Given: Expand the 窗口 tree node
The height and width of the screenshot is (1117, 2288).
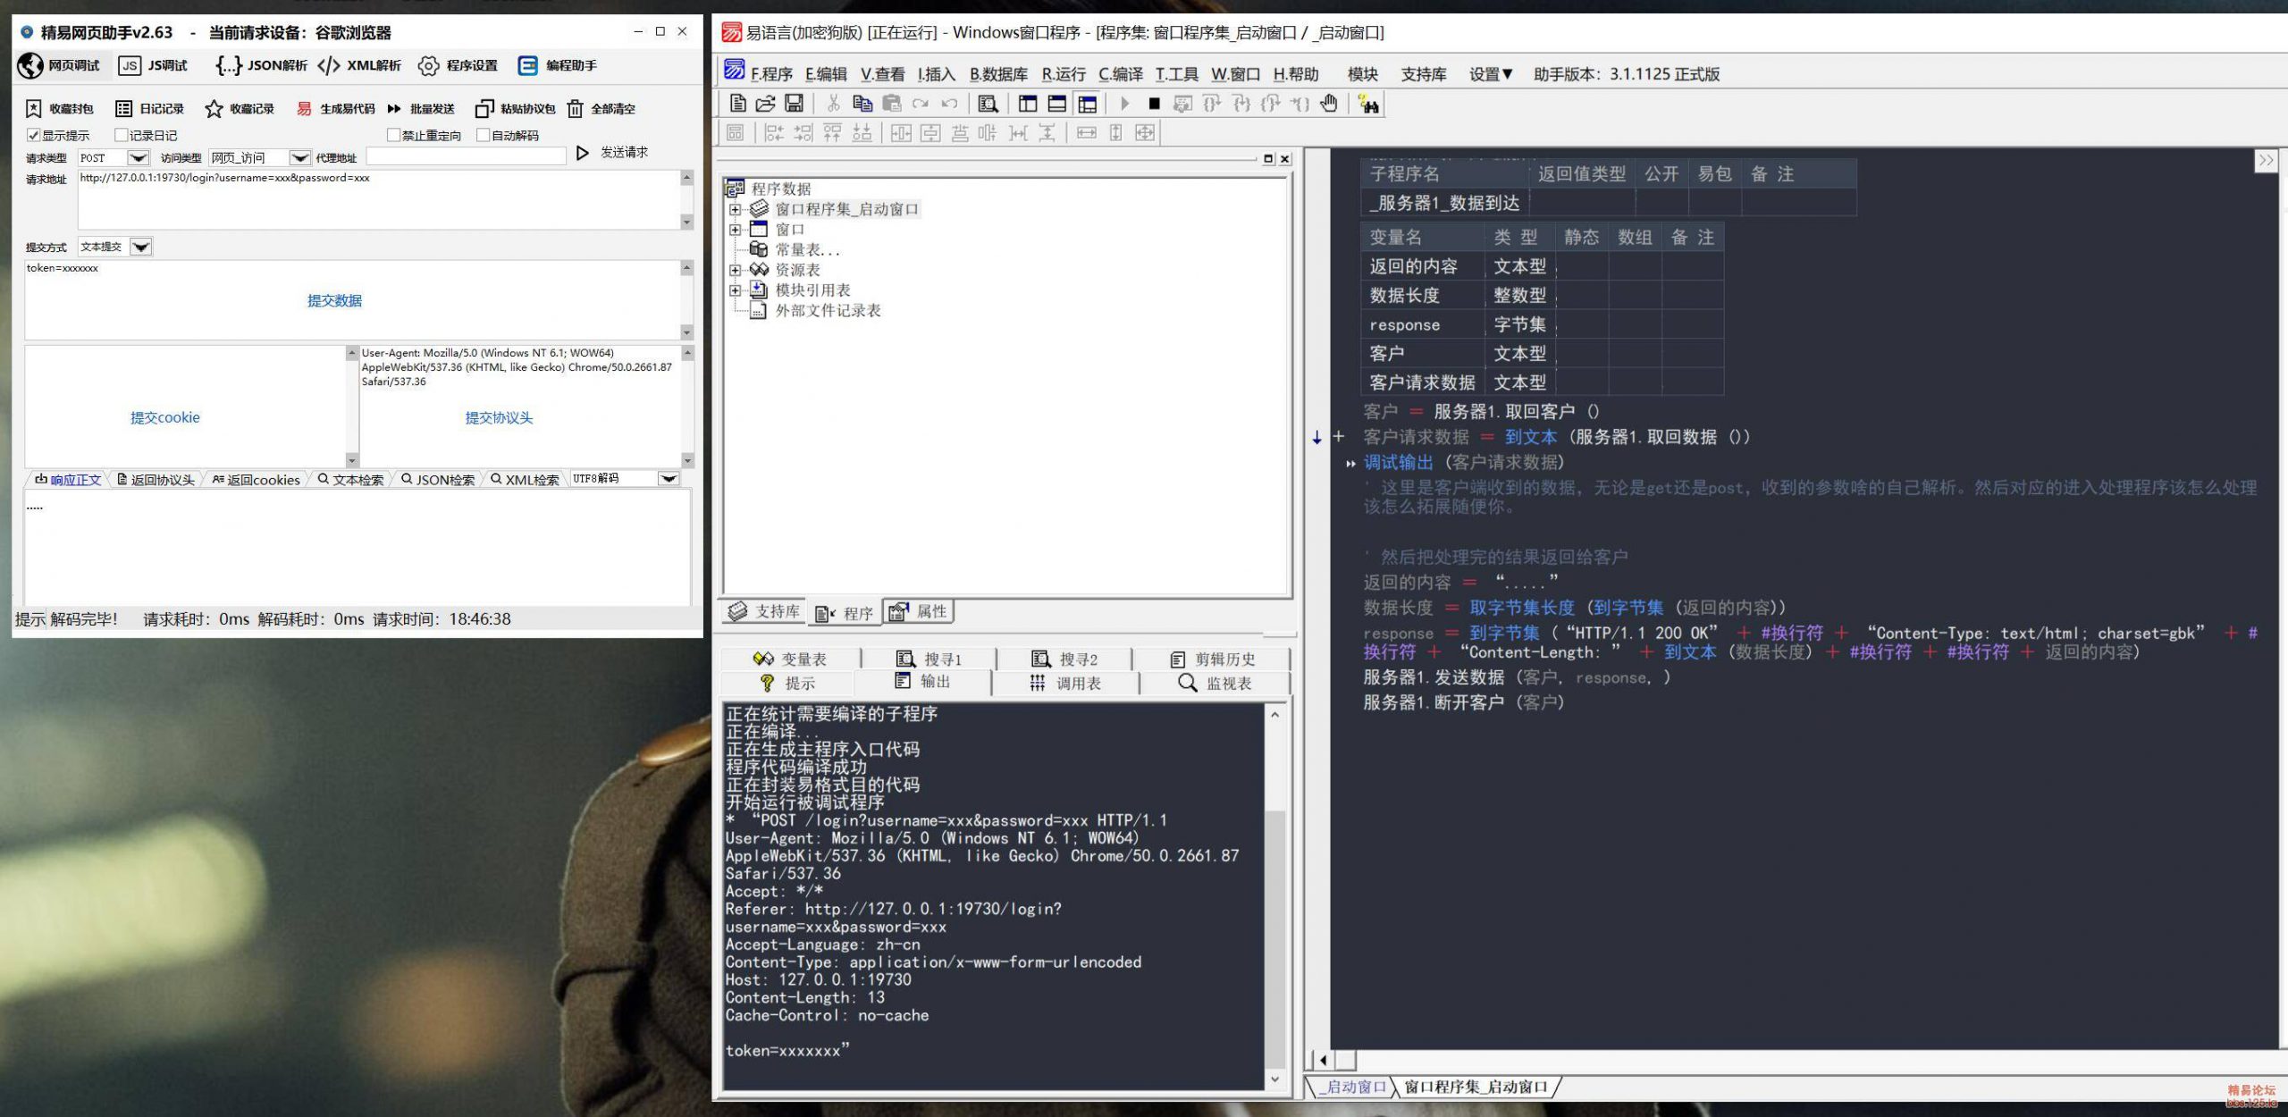Looking at the screenshot, I should (x=735, y=230).
